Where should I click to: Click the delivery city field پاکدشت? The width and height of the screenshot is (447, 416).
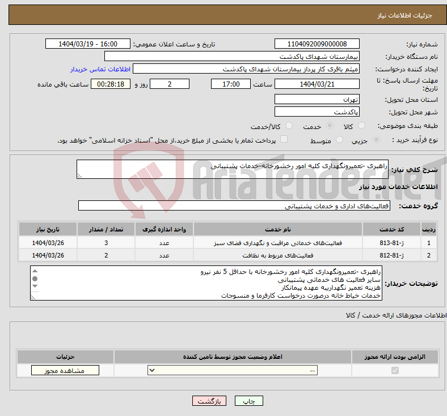tap(317, 111)
